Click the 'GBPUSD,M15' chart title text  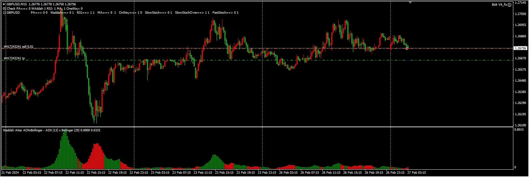[17, 4]
